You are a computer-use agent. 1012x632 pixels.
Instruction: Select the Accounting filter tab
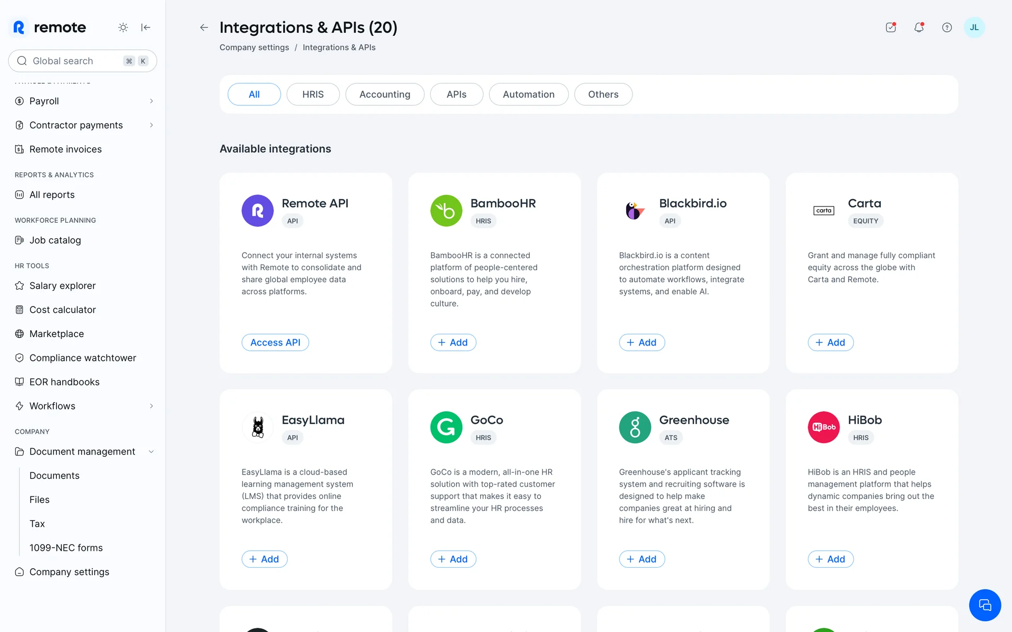(384, 94)
